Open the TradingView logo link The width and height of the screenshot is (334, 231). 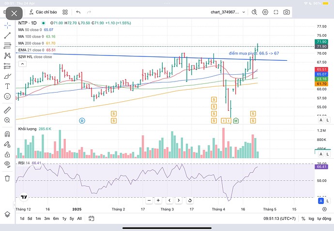pyautogui.click(x=24, y=197)
